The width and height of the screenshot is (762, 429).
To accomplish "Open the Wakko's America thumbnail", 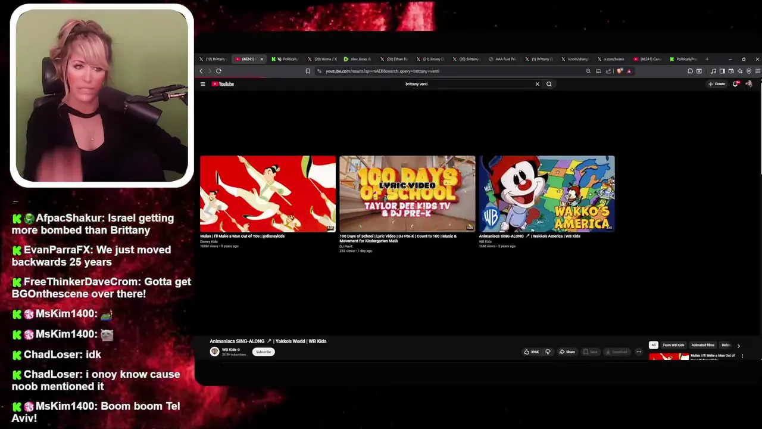I will 546,194.
